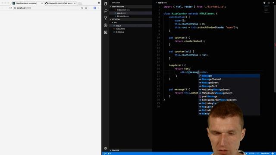Open the Manage gear menu

click(106, 148)
